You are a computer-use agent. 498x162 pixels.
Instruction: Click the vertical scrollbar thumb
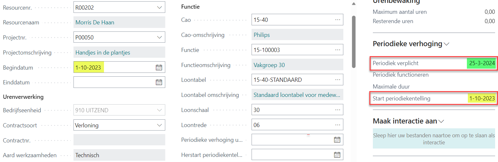click(354, 42)
